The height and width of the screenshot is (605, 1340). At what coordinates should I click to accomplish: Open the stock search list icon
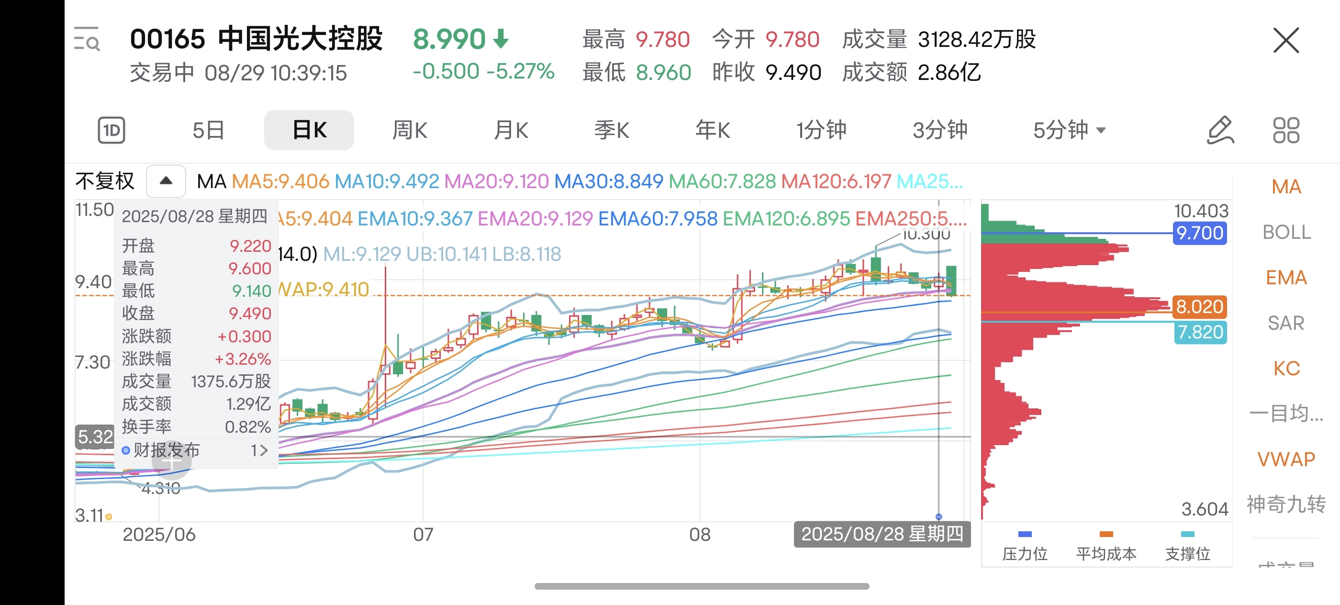pyautogui.click(x=87, y=39)
